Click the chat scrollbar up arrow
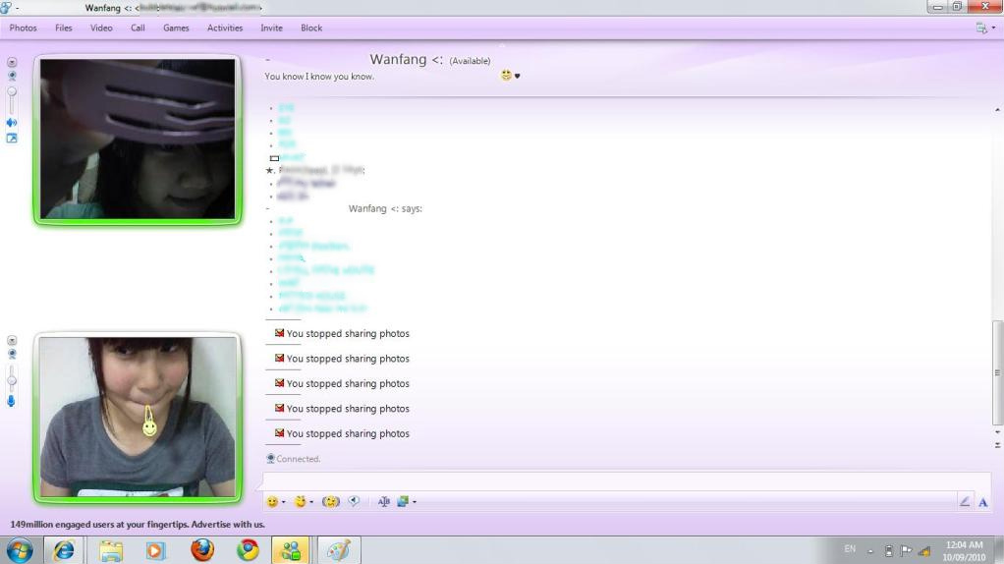Image resolution: width=1004 pixels, height=564 pixels. (997, 111)
